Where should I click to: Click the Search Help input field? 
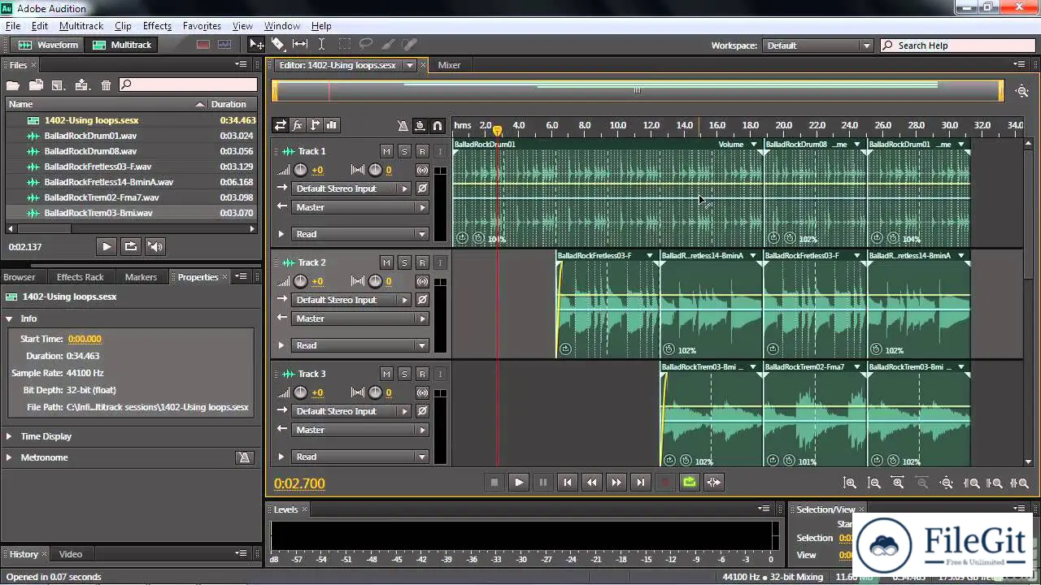pos(957,45)
